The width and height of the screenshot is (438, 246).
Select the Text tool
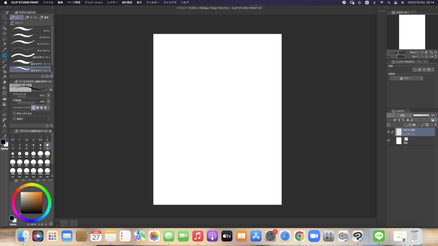5,126
